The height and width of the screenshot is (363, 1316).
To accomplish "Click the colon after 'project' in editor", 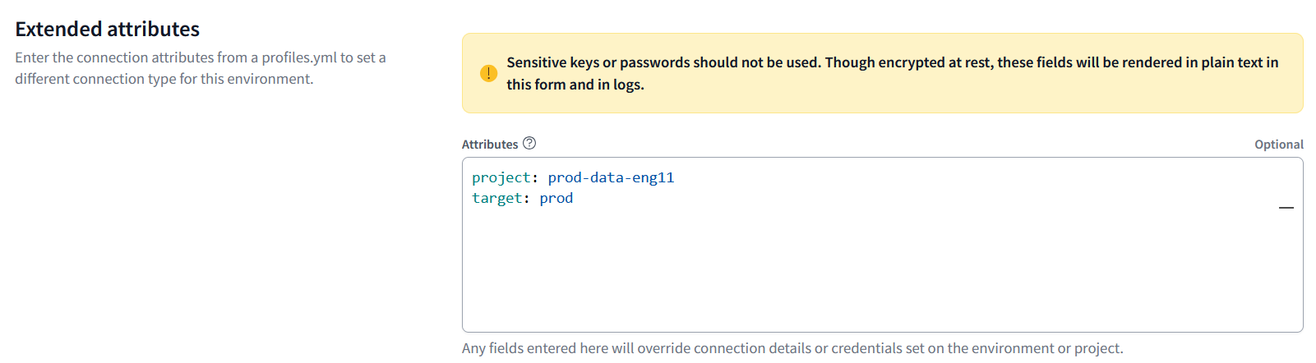I will tap(535, 177).
